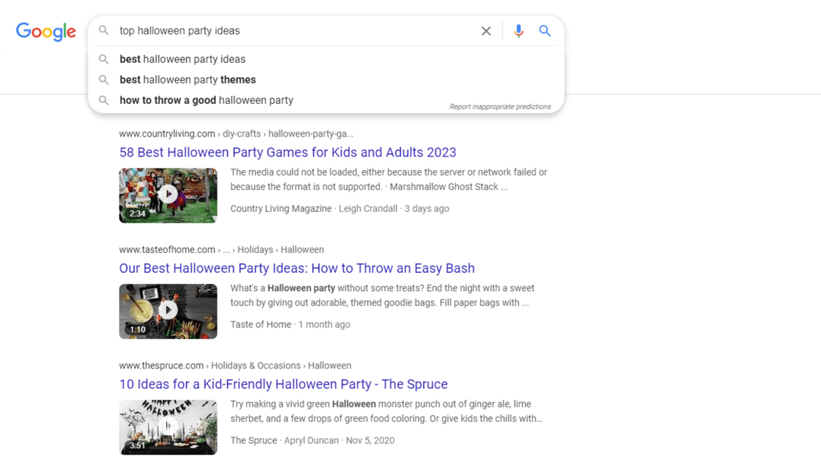Image resolution: width=821 pixels, height=461 pixels.
Task: Play The Spruce video thumbnail (3:51)
Action: coord(168,427)
